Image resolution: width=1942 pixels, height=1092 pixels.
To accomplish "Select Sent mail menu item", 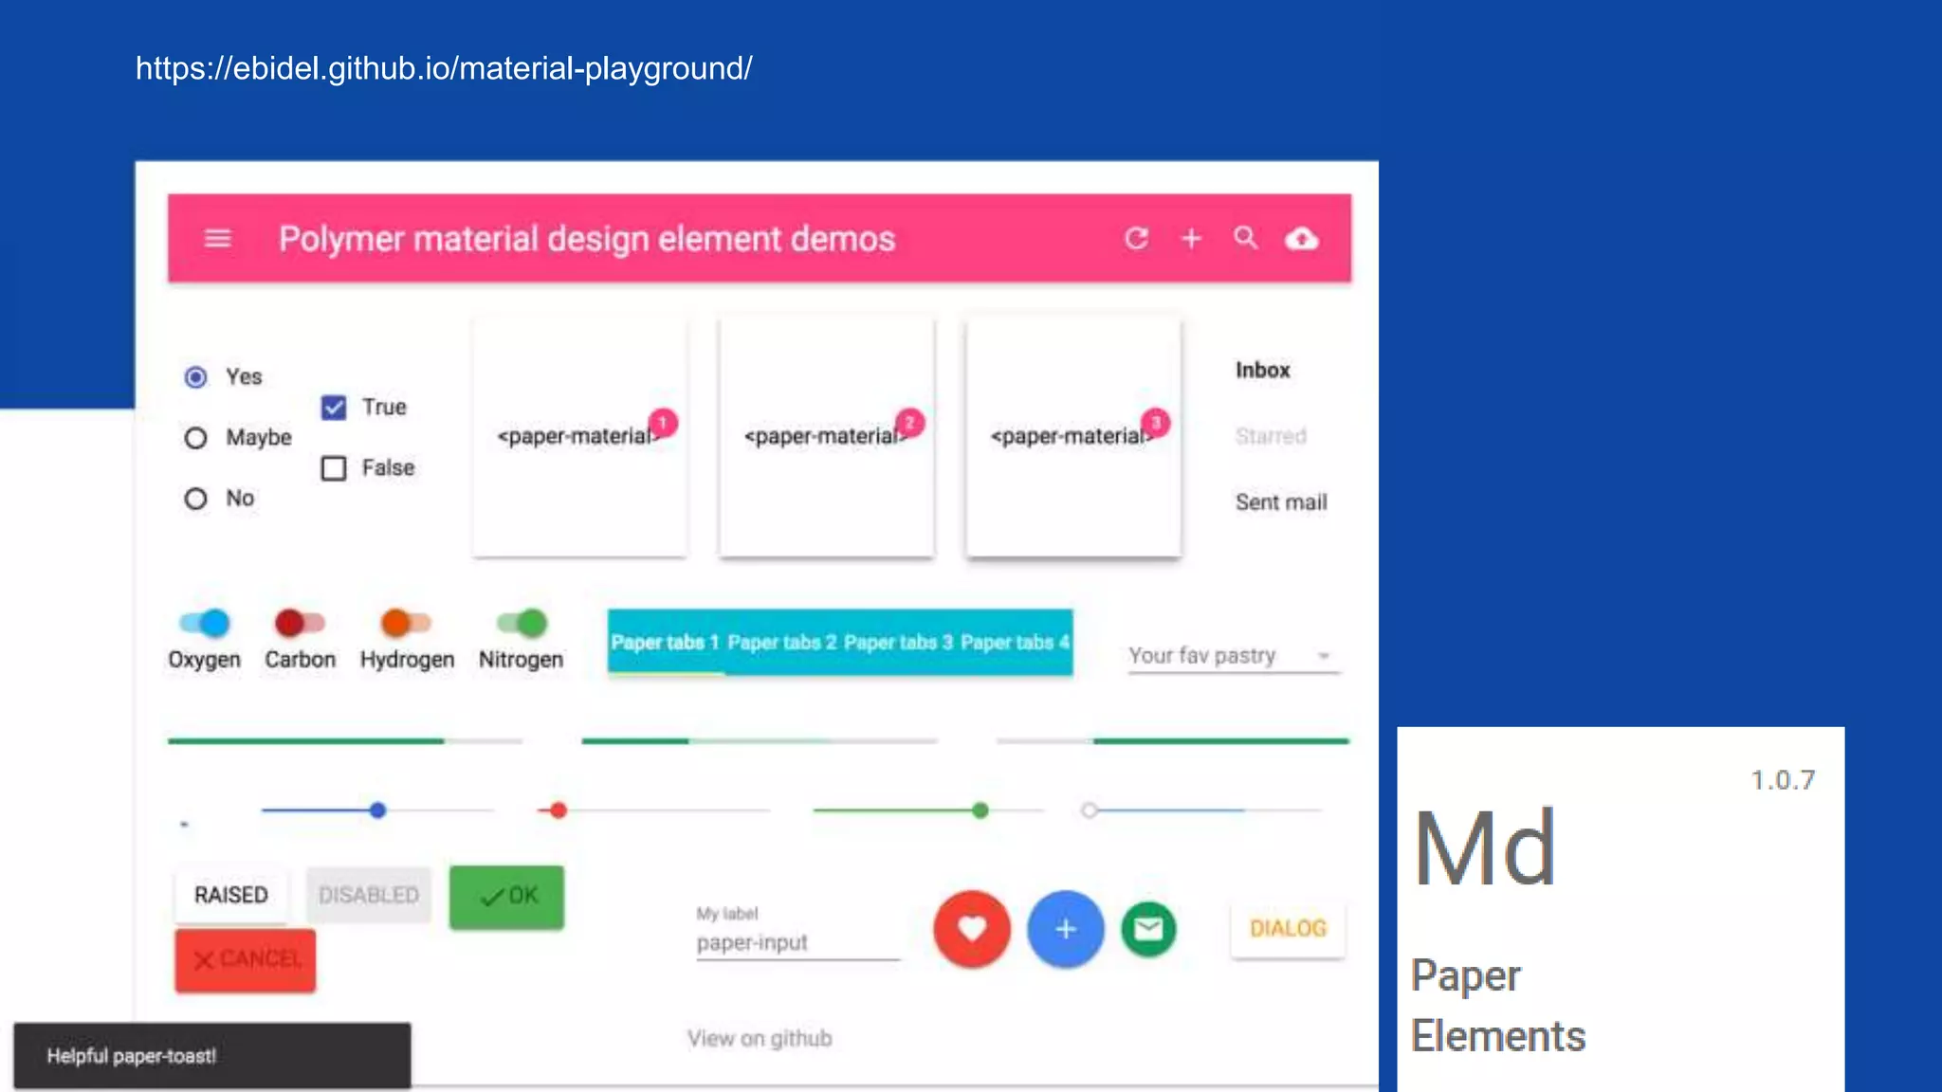I will [x=1281, y=502].
